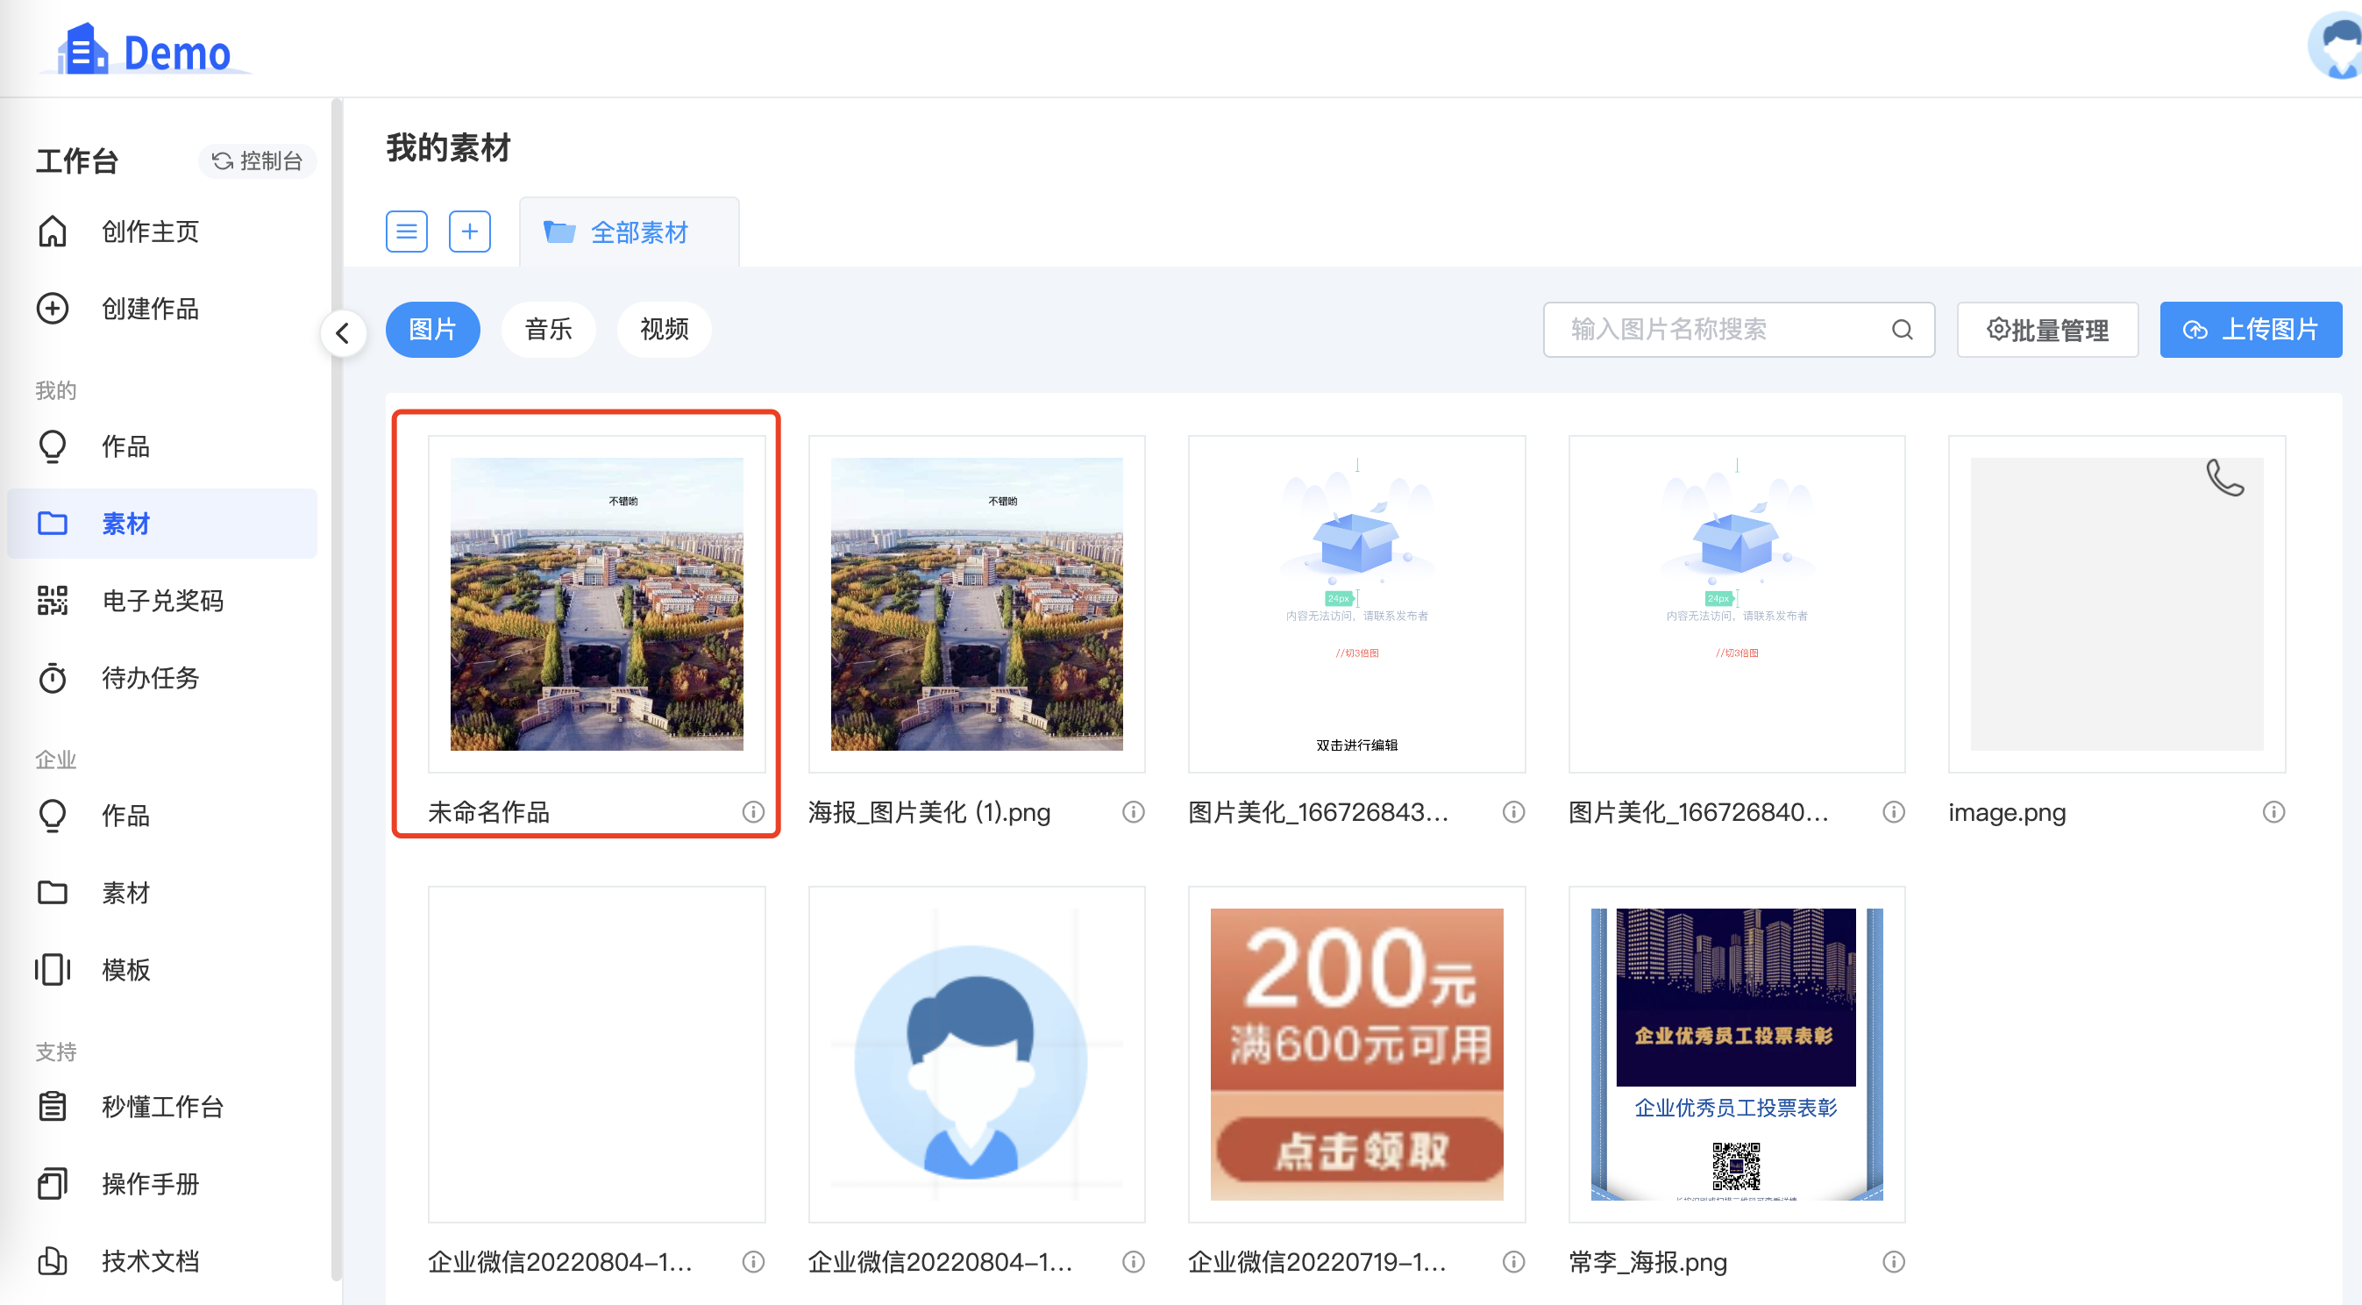Open the blank 企业微信20220804 thumbnail

(597, 1055)
